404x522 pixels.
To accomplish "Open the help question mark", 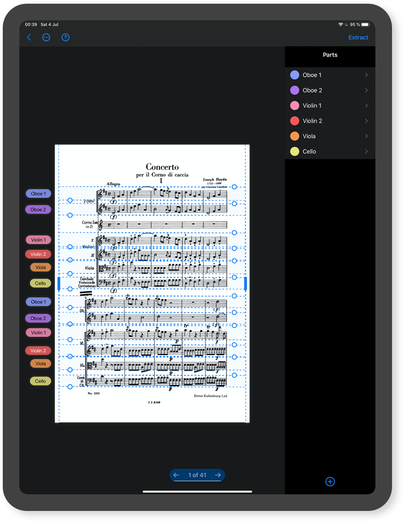I will click(65, 37).
